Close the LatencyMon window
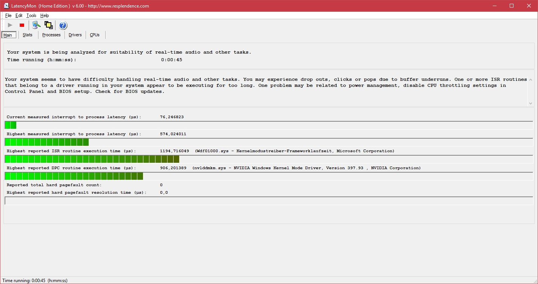 coord(529,6)
